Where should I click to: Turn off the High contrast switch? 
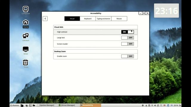(127, 32)
